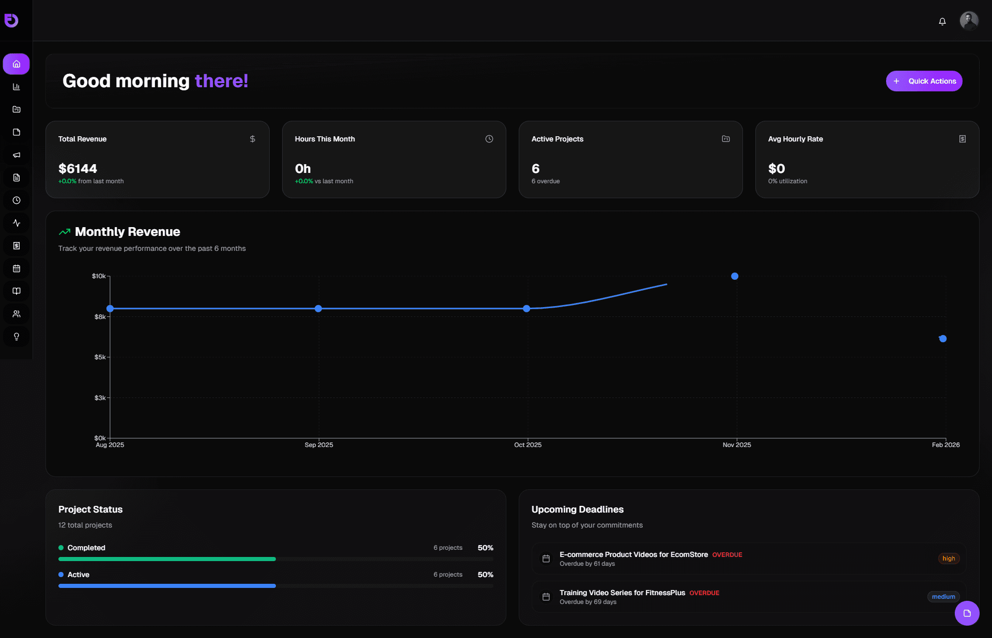
Task: Open the notification bell
Action: pos(942,21)
